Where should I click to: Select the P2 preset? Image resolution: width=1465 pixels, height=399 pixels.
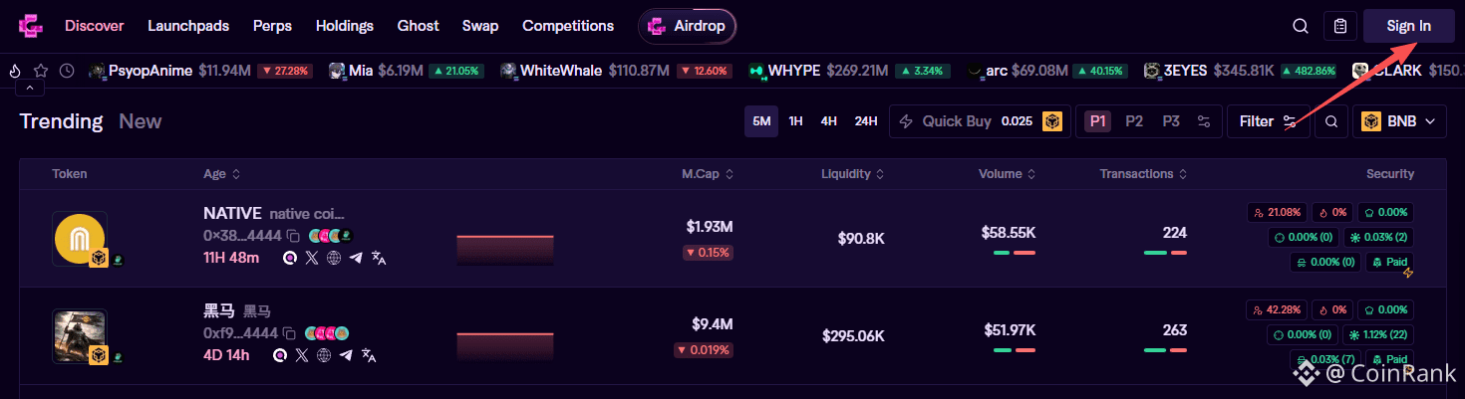click(x=1134, y=121)
